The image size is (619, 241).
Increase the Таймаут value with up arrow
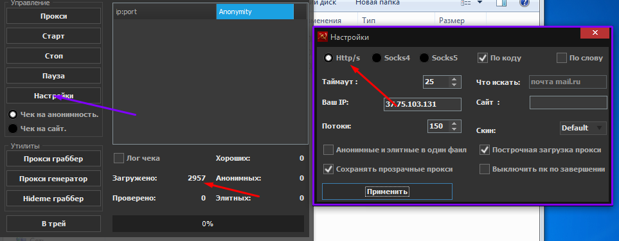point(454,79)
